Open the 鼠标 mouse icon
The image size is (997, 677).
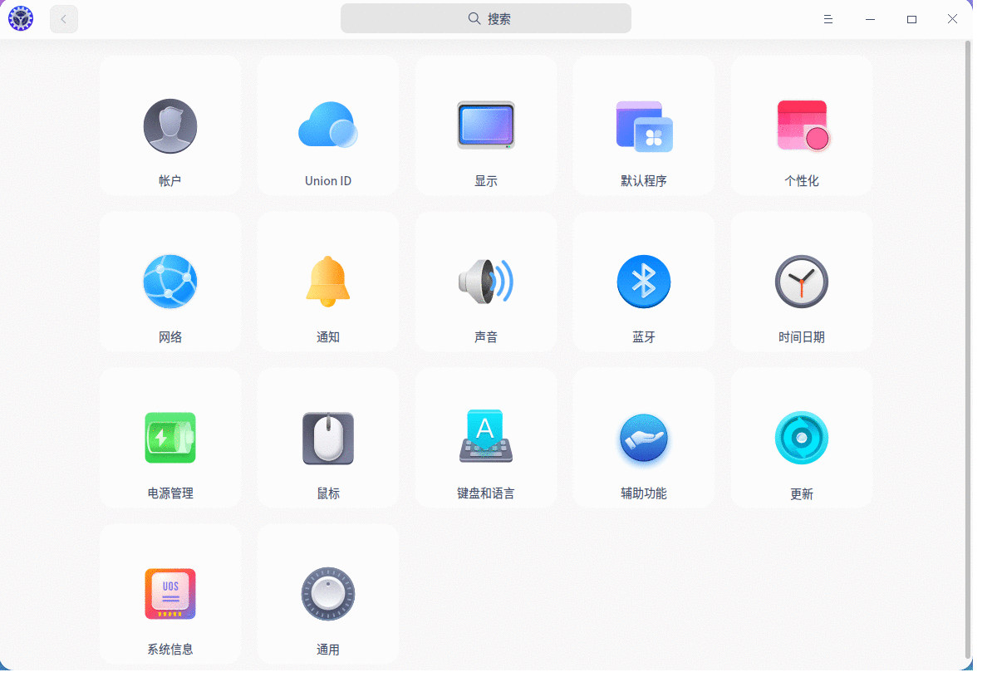[x=328, y=438]
